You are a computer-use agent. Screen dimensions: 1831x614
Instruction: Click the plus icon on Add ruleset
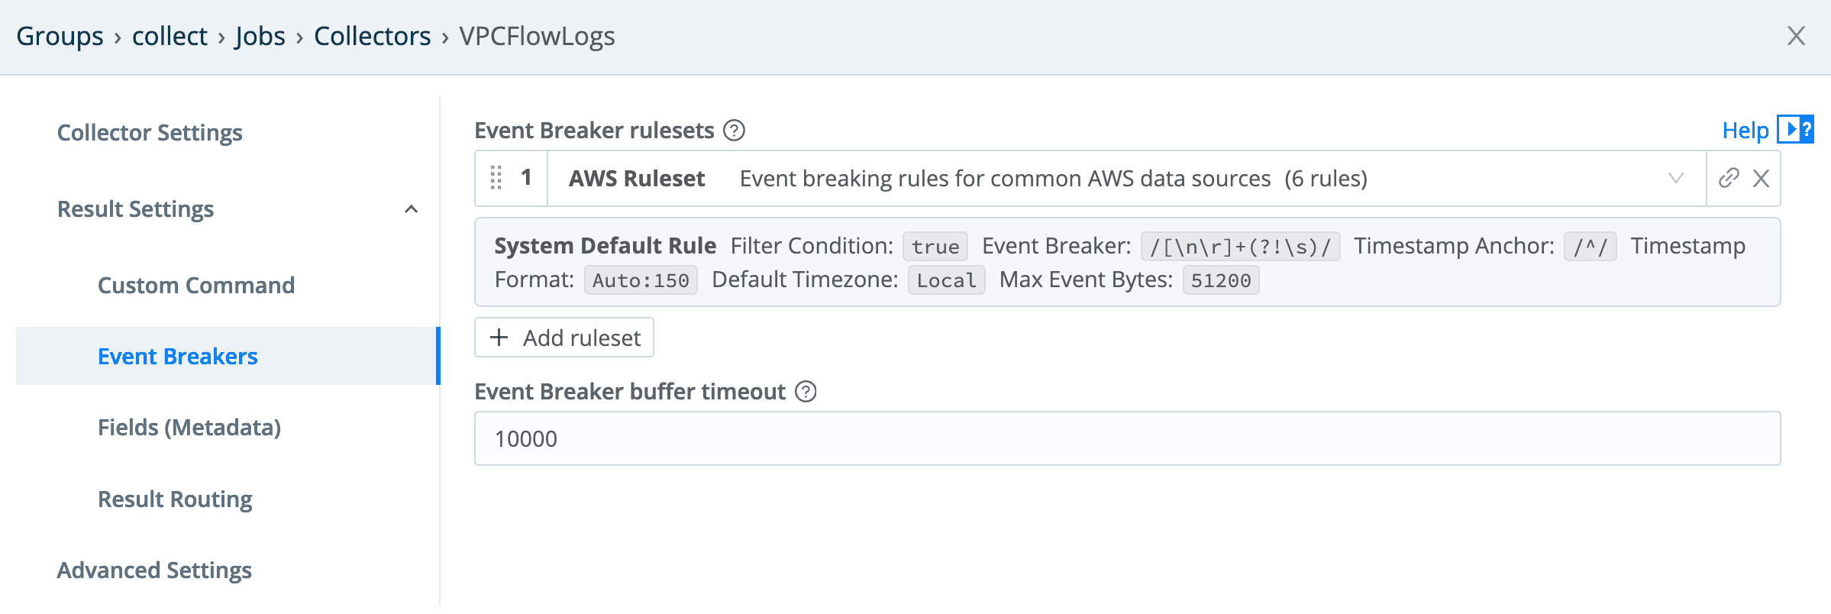click(x=499, y=338)
